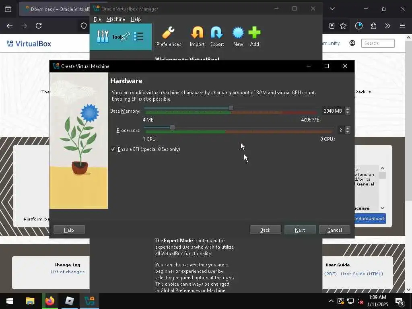
Task: Click the Import appliance icon
Action: pos(197,37)
